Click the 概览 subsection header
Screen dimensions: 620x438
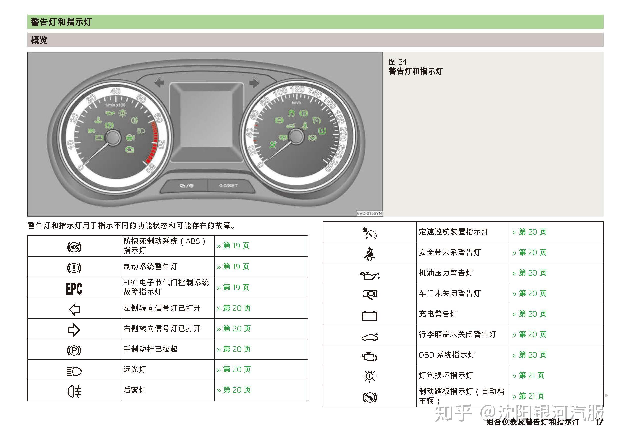316,40
